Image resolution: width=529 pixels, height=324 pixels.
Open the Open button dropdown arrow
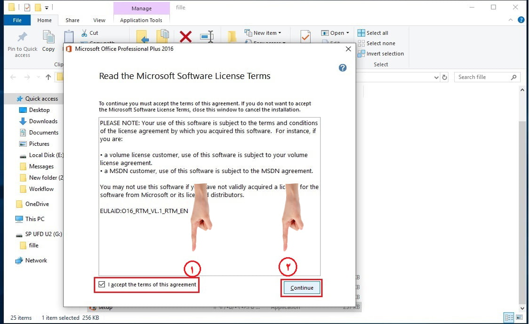[x=347, y=33]
